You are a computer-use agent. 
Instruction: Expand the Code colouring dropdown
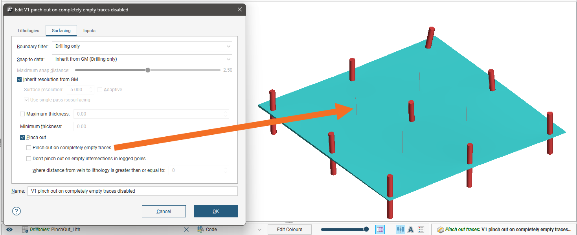click(x=259, y=230)
